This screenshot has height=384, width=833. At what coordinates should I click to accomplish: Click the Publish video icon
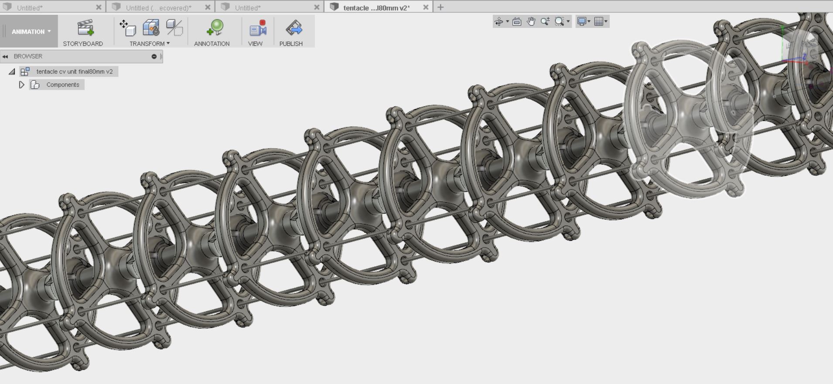tap(294, 28)
